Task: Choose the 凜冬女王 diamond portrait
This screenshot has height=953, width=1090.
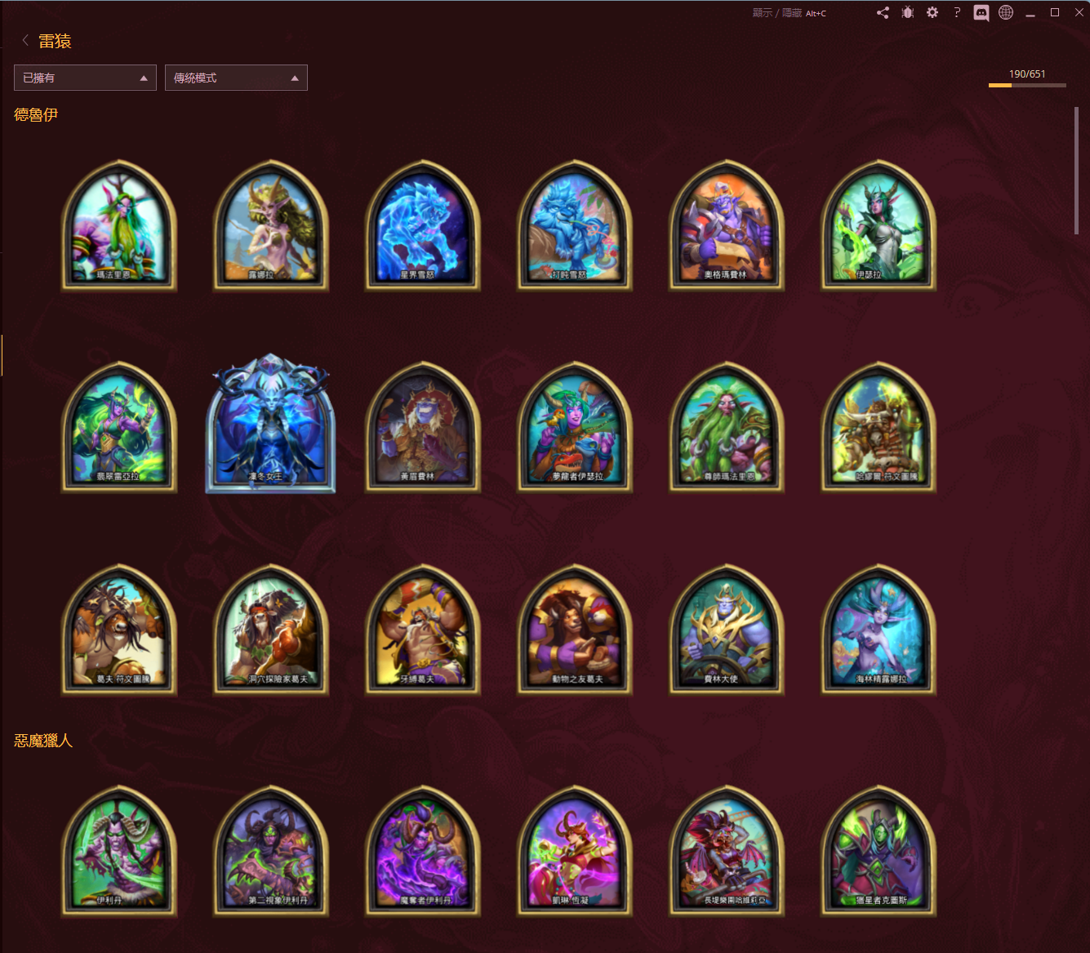Action: click(x=270, y=425)
